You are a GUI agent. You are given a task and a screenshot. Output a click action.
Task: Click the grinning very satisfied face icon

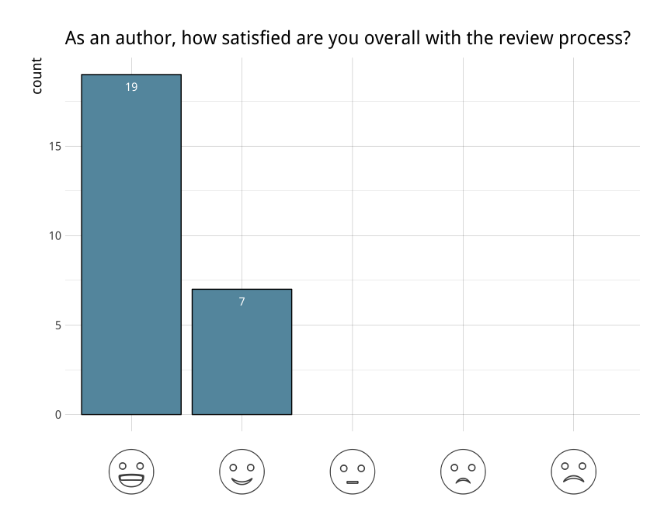click(131, 472)
